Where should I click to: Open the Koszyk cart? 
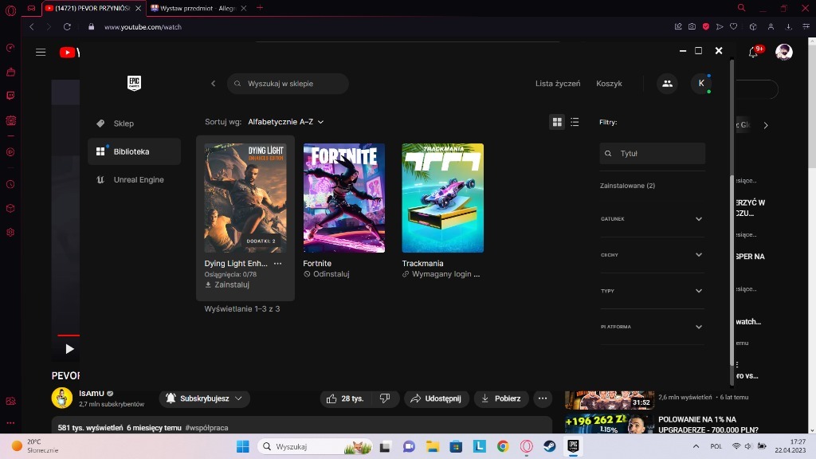click(x=609, y=83)
